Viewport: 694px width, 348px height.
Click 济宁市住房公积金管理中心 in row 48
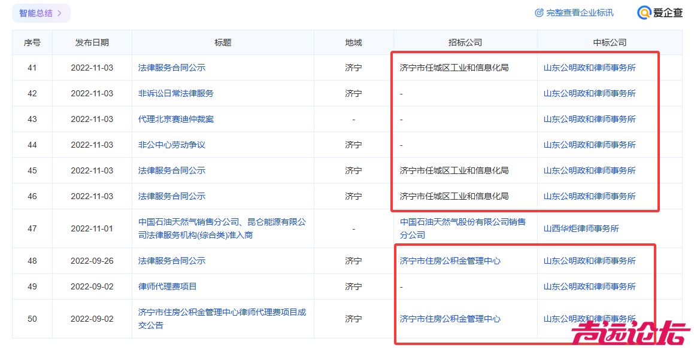point(450,261)
